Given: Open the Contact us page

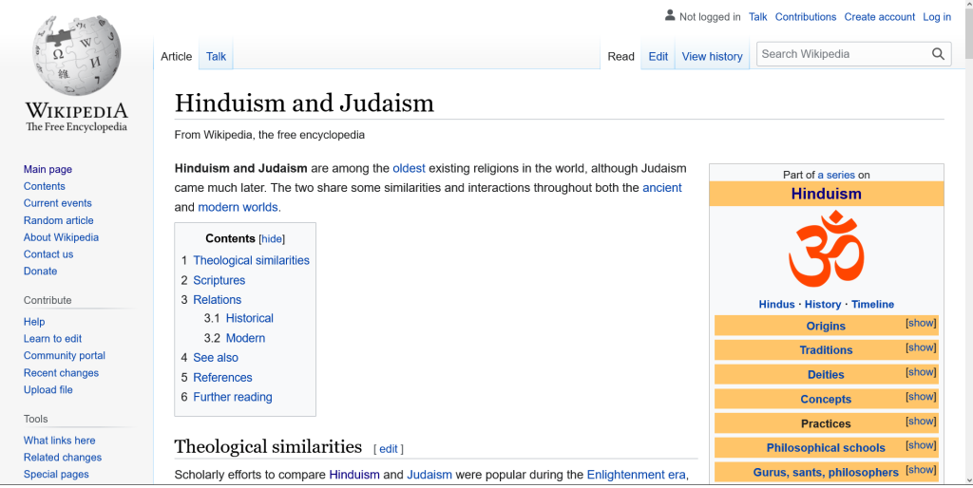Looking at the screenshot, I should point(48,254).
